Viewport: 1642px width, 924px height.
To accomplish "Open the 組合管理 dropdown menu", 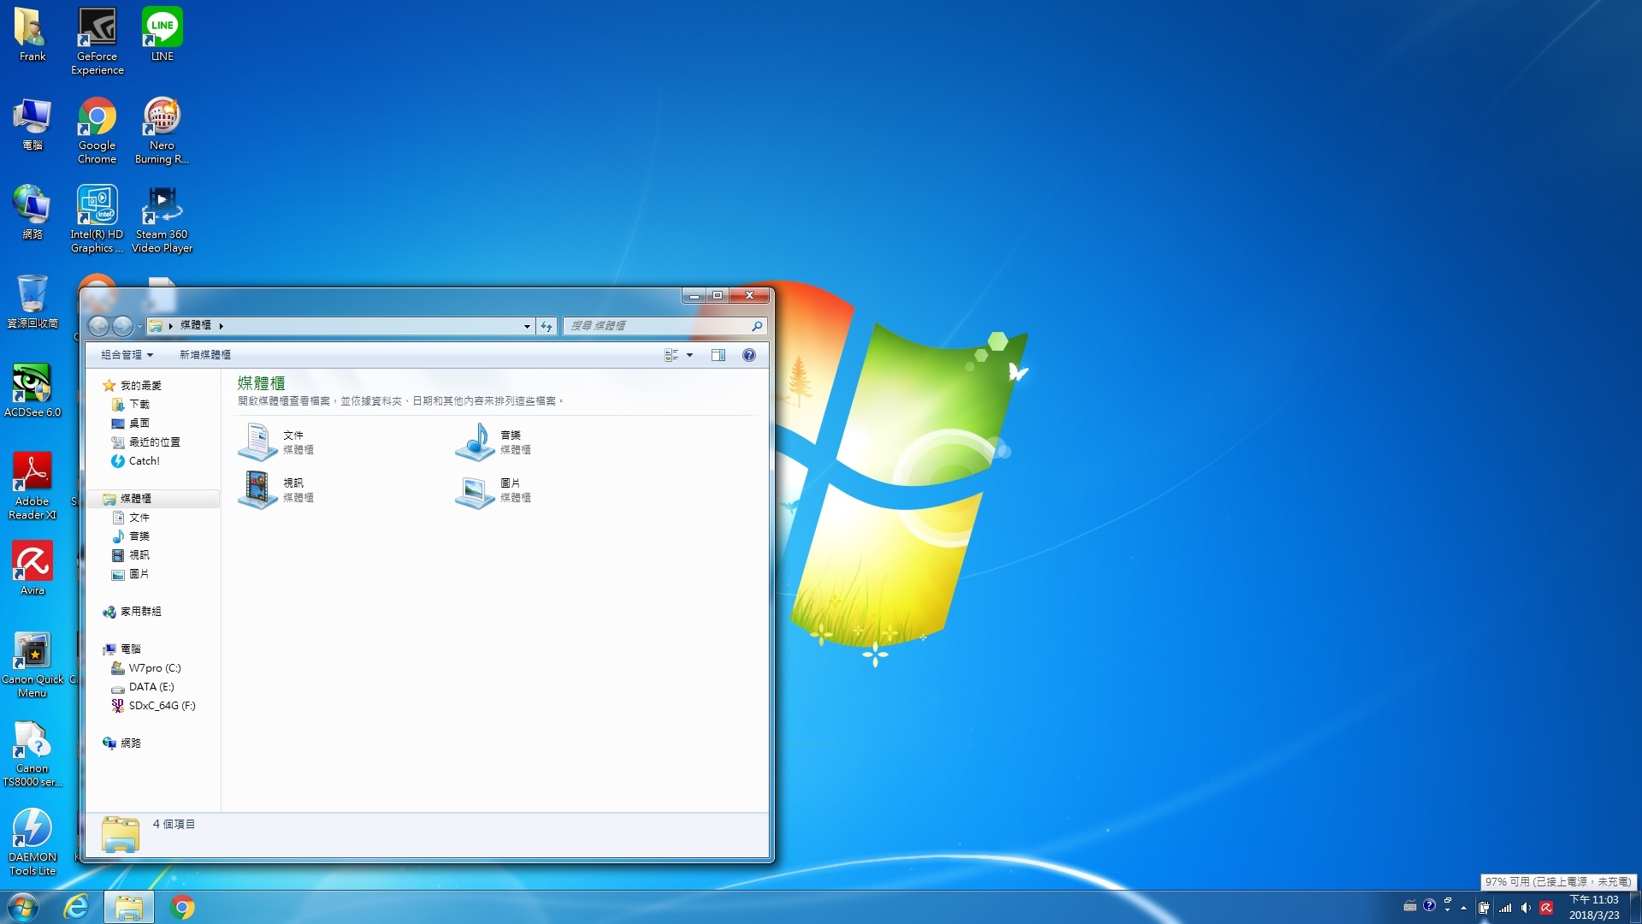I will (x=127, y=355).
